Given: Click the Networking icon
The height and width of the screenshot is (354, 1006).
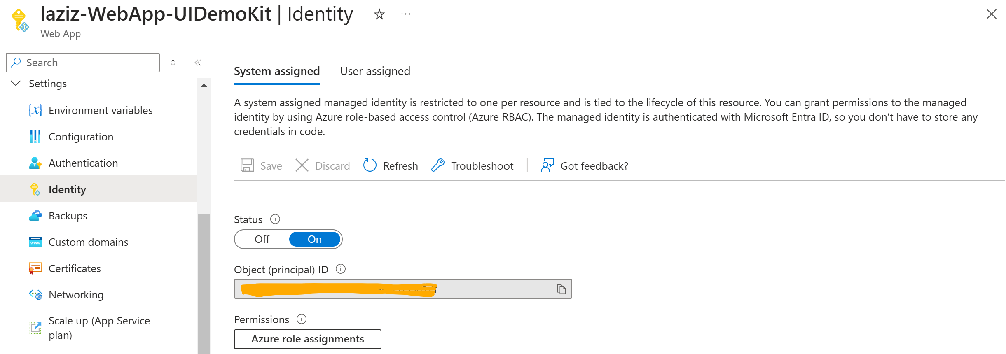Looking at the screenshot, I should (x=35, y=295).
